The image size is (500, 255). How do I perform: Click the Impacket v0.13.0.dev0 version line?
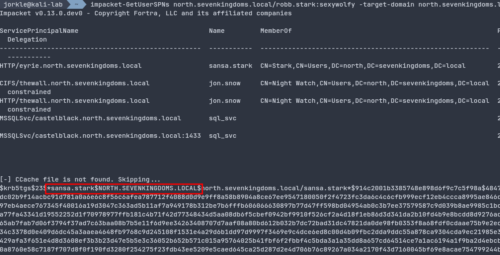pyautogui.click(x=146, y=13)
